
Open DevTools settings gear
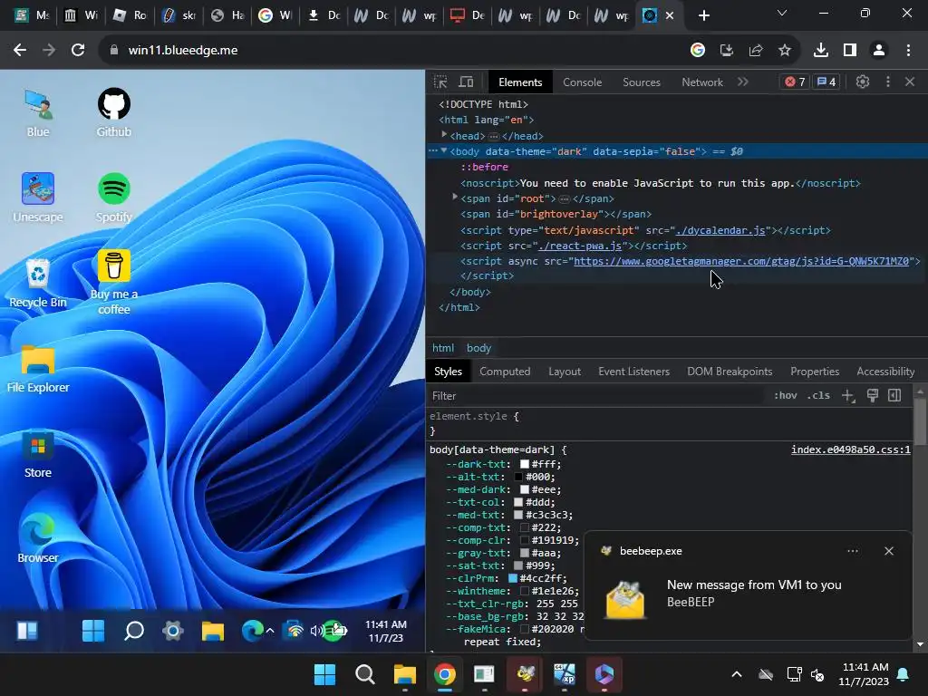coord(863,82)
